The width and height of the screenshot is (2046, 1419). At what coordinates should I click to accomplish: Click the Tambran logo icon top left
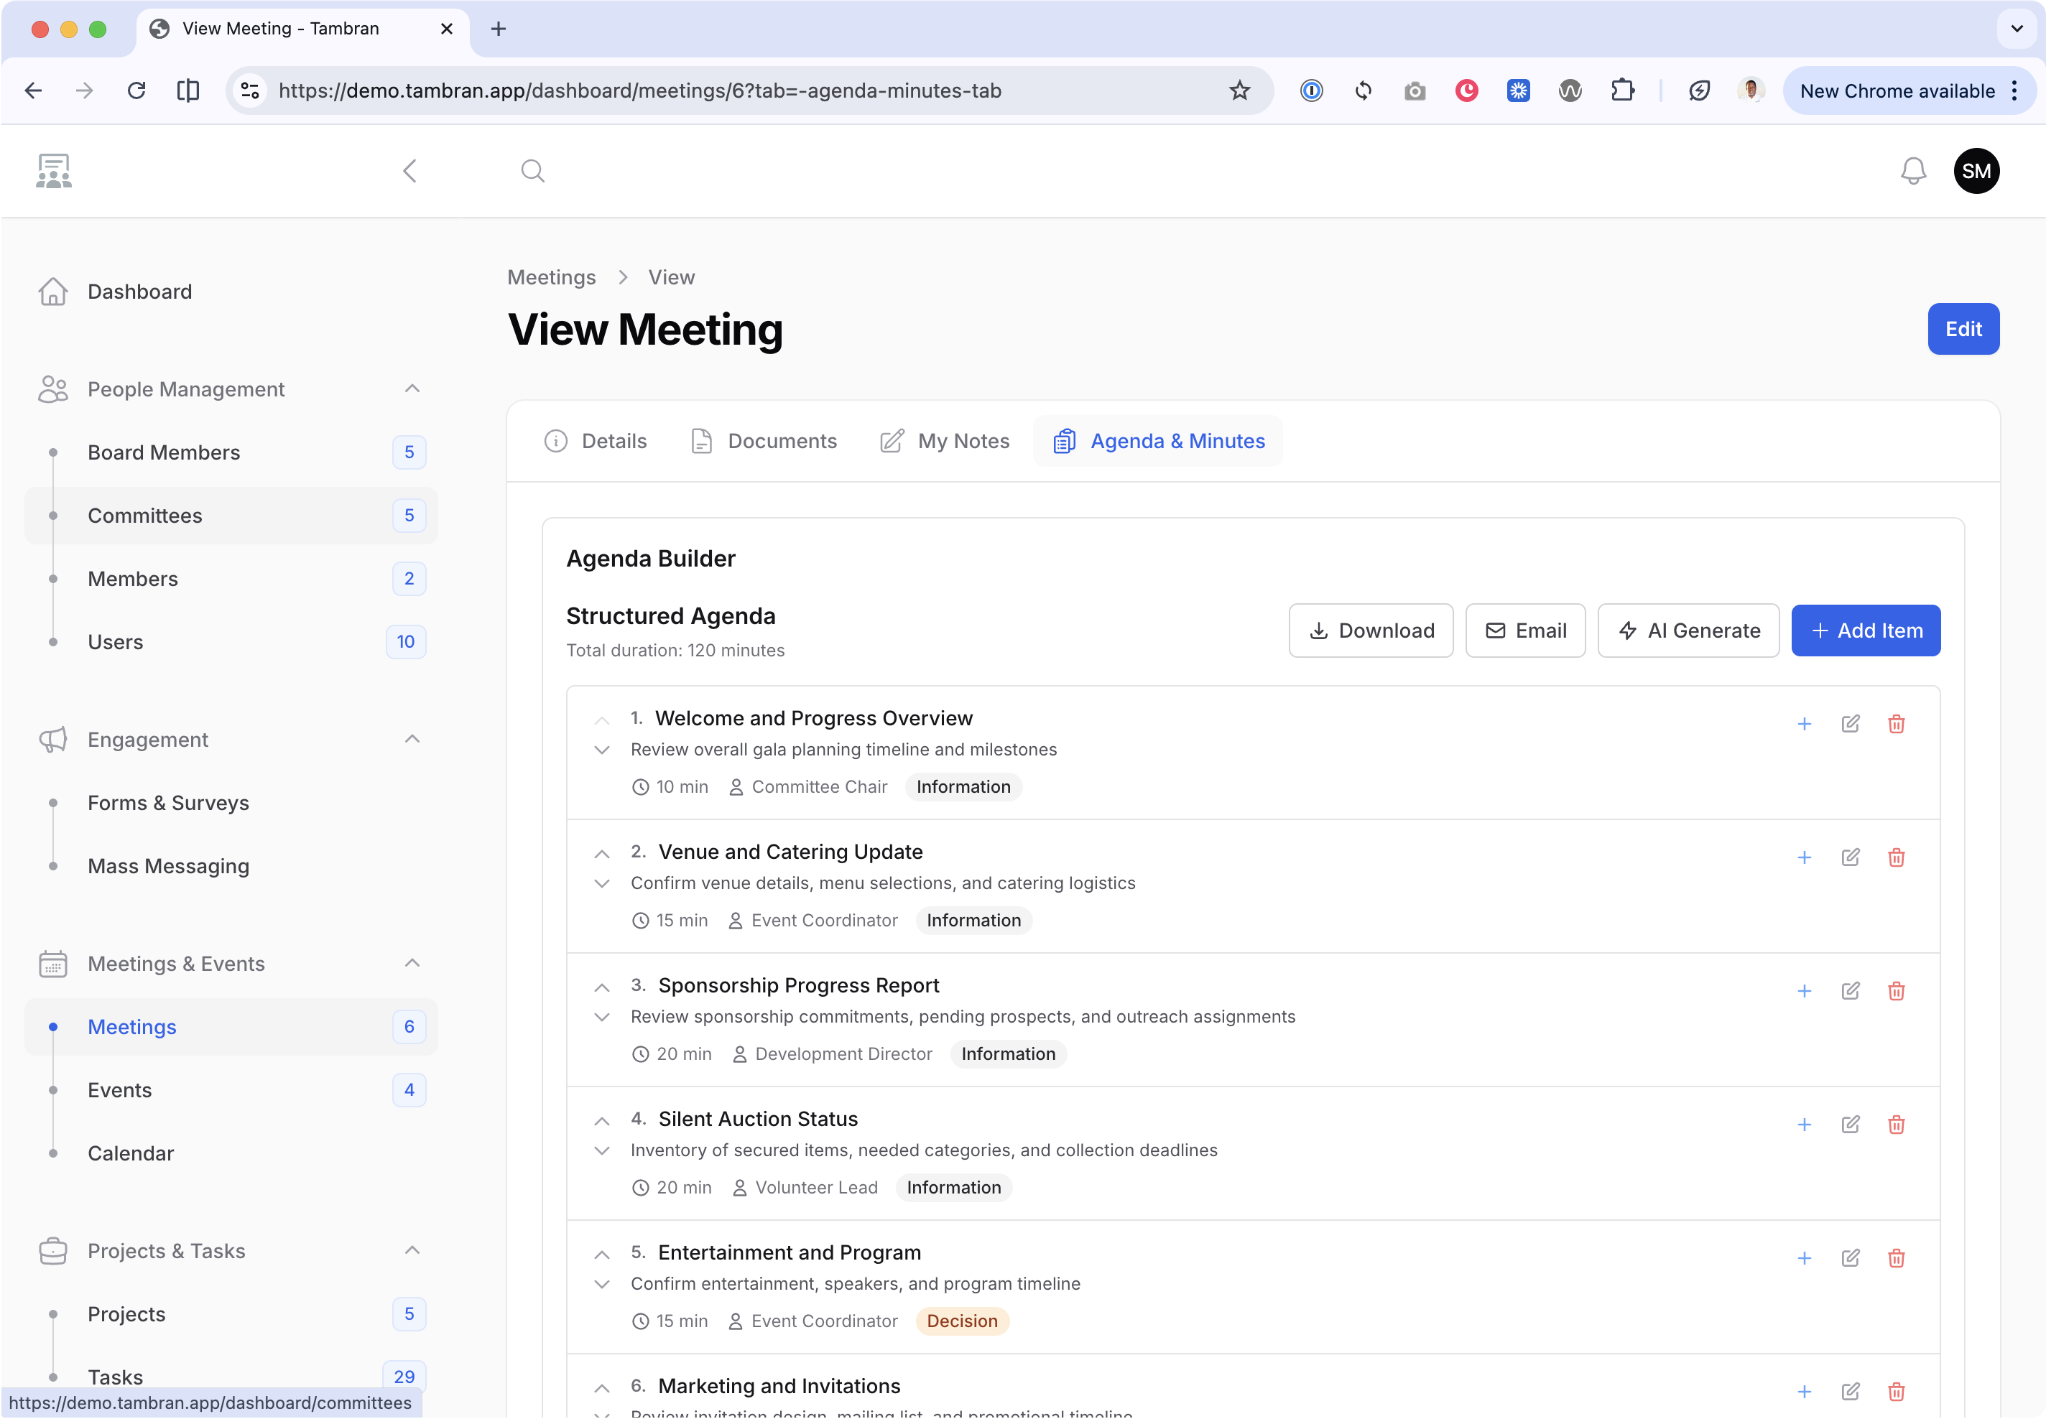(x=52, y=169)
